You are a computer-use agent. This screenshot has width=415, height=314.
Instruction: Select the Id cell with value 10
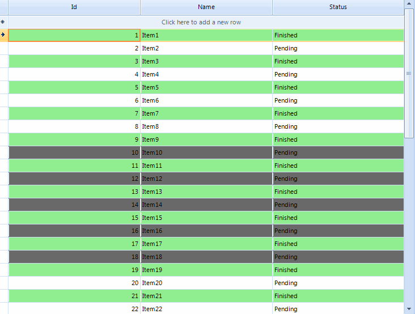[74, 152]
